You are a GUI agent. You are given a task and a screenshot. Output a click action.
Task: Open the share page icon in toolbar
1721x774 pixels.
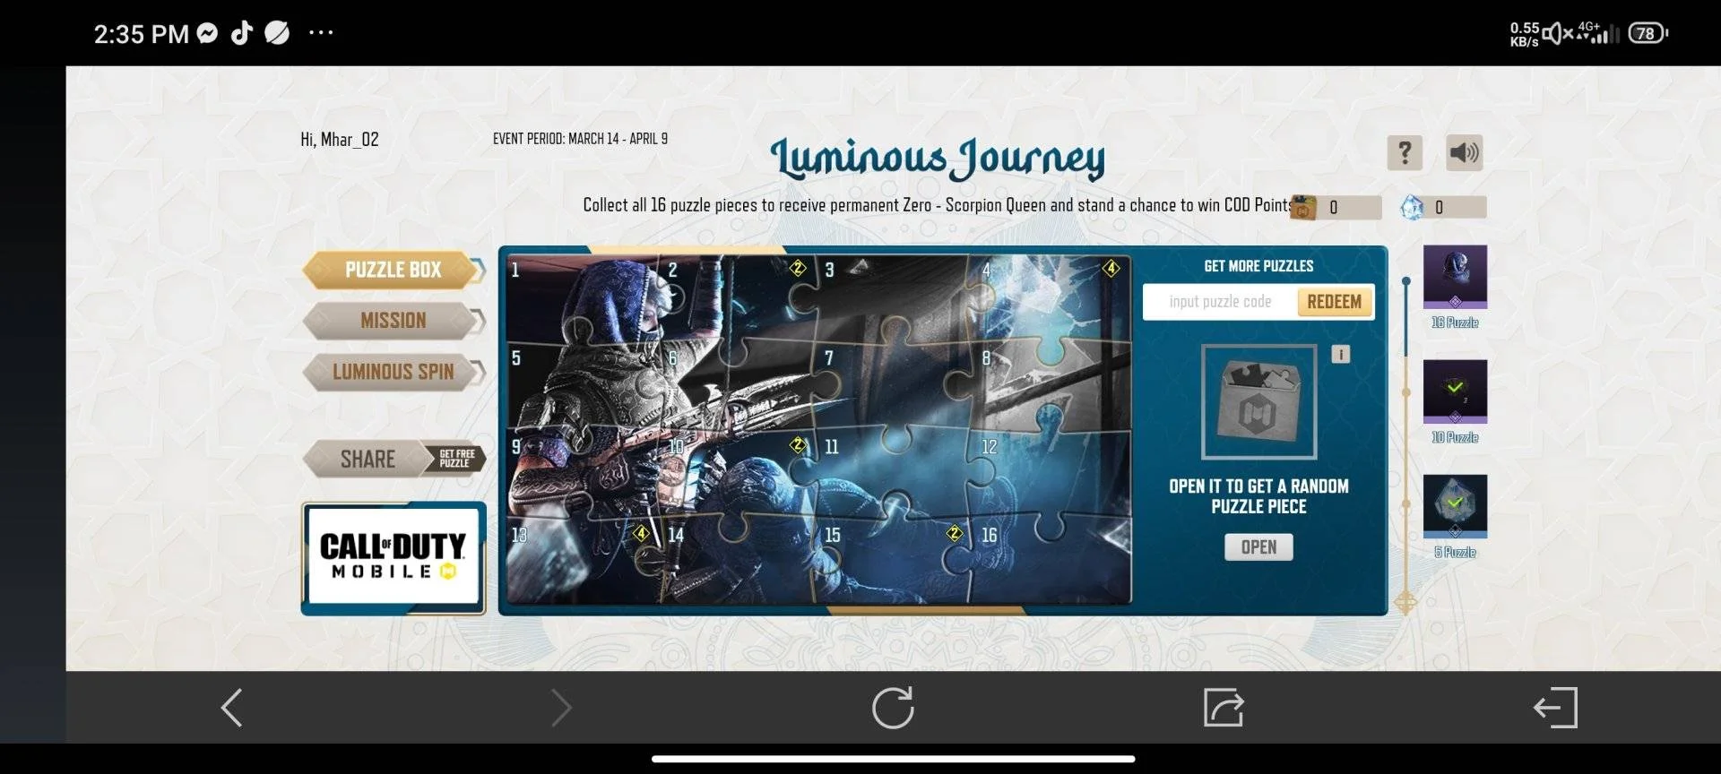click(1224, 708)
